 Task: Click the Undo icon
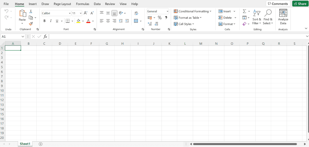coord(6,11)
